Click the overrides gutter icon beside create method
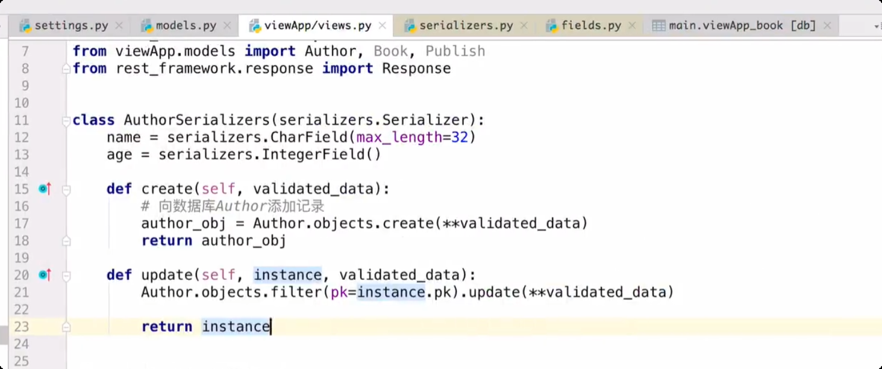 click(x=45, y=189)
